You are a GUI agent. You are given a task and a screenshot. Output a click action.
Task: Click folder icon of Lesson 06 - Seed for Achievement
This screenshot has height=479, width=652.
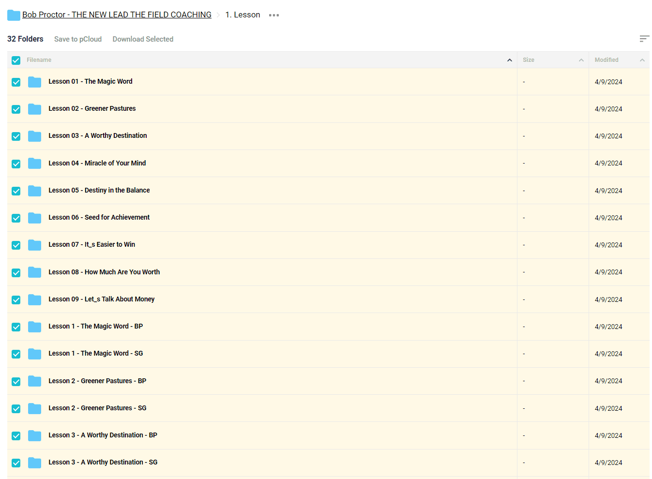[34, 218]
